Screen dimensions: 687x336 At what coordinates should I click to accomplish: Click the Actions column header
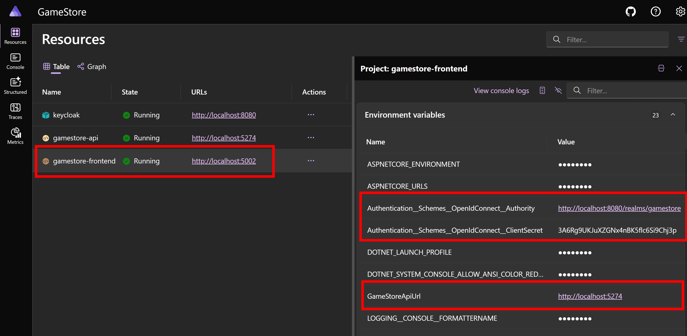(314, 92)
